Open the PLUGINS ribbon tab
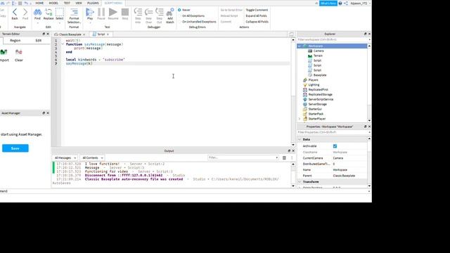This screenshot has width=450, height=253. [x=93, y=3]
